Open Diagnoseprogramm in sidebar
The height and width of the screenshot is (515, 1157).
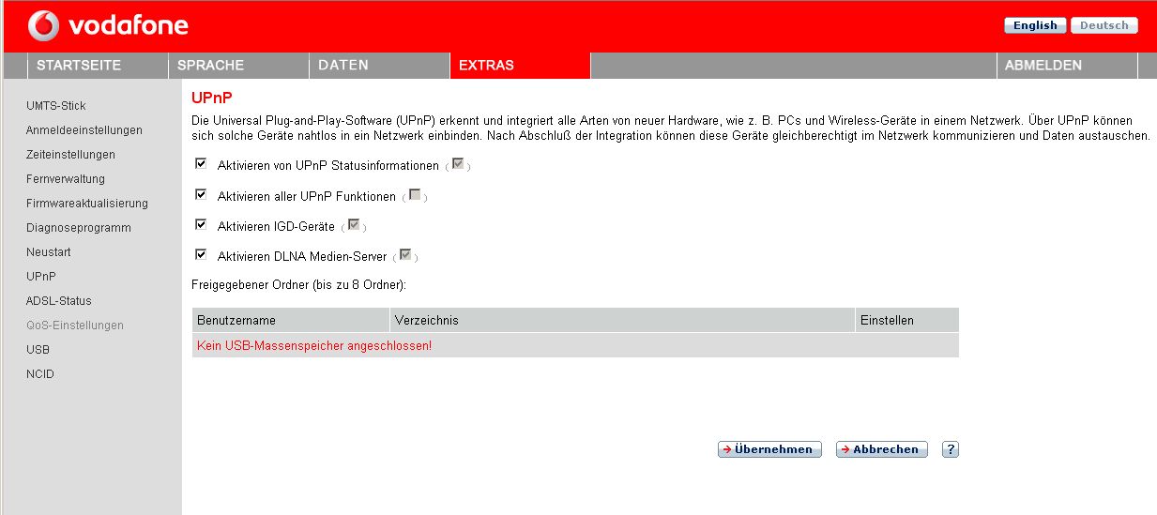click(x=79, y=228)
